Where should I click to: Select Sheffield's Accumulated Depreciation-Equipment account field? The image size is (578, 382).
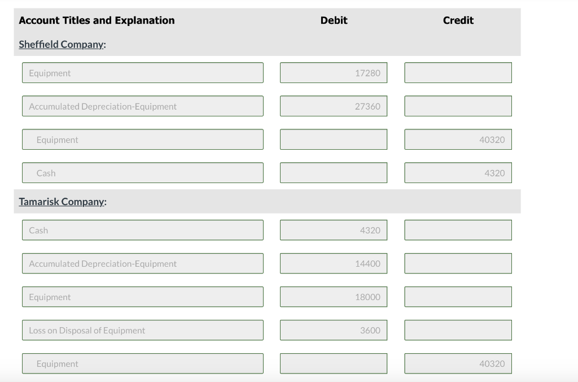(x=143, y=106)
